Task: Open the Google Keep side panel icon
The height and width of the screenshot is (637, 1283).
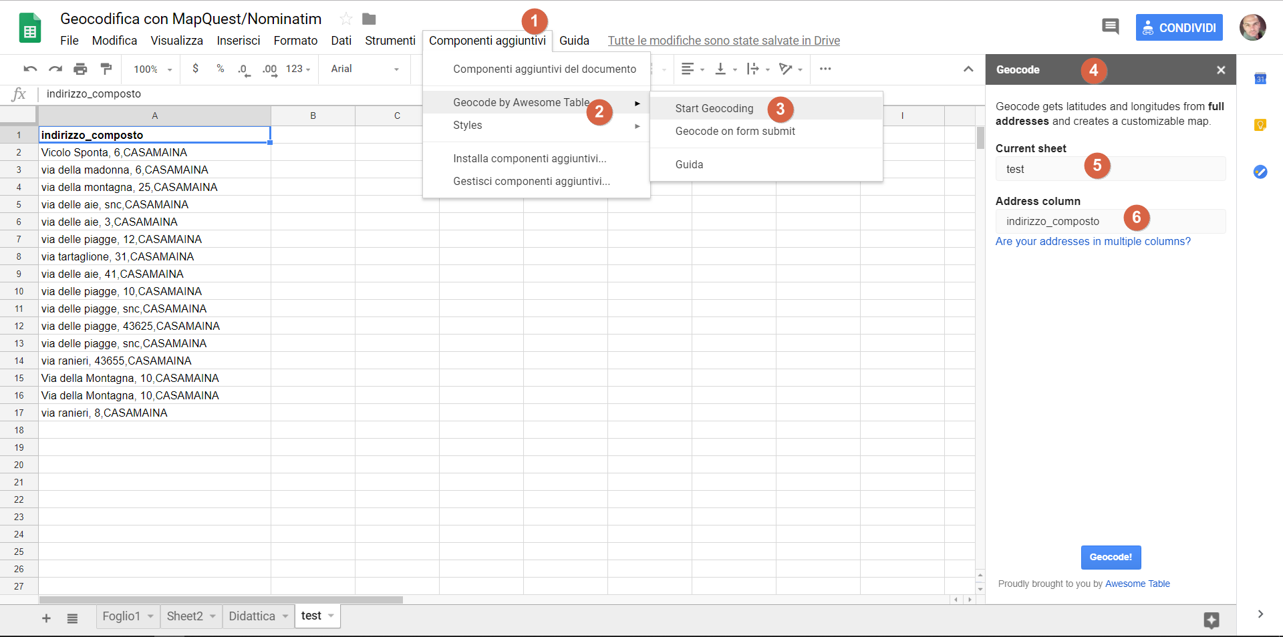Action: pyautogui.click(x=1260, y=125)
